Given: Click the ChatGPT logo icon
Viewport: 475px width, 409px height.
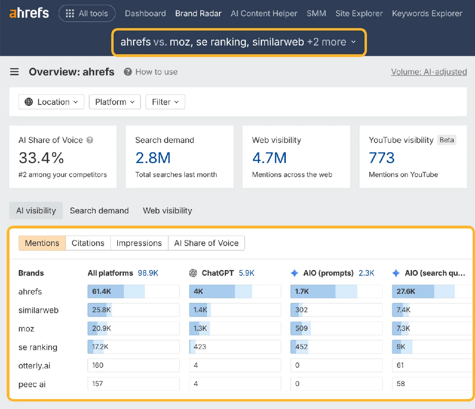Looking at the screenshot, I should [x=193, y=273].
